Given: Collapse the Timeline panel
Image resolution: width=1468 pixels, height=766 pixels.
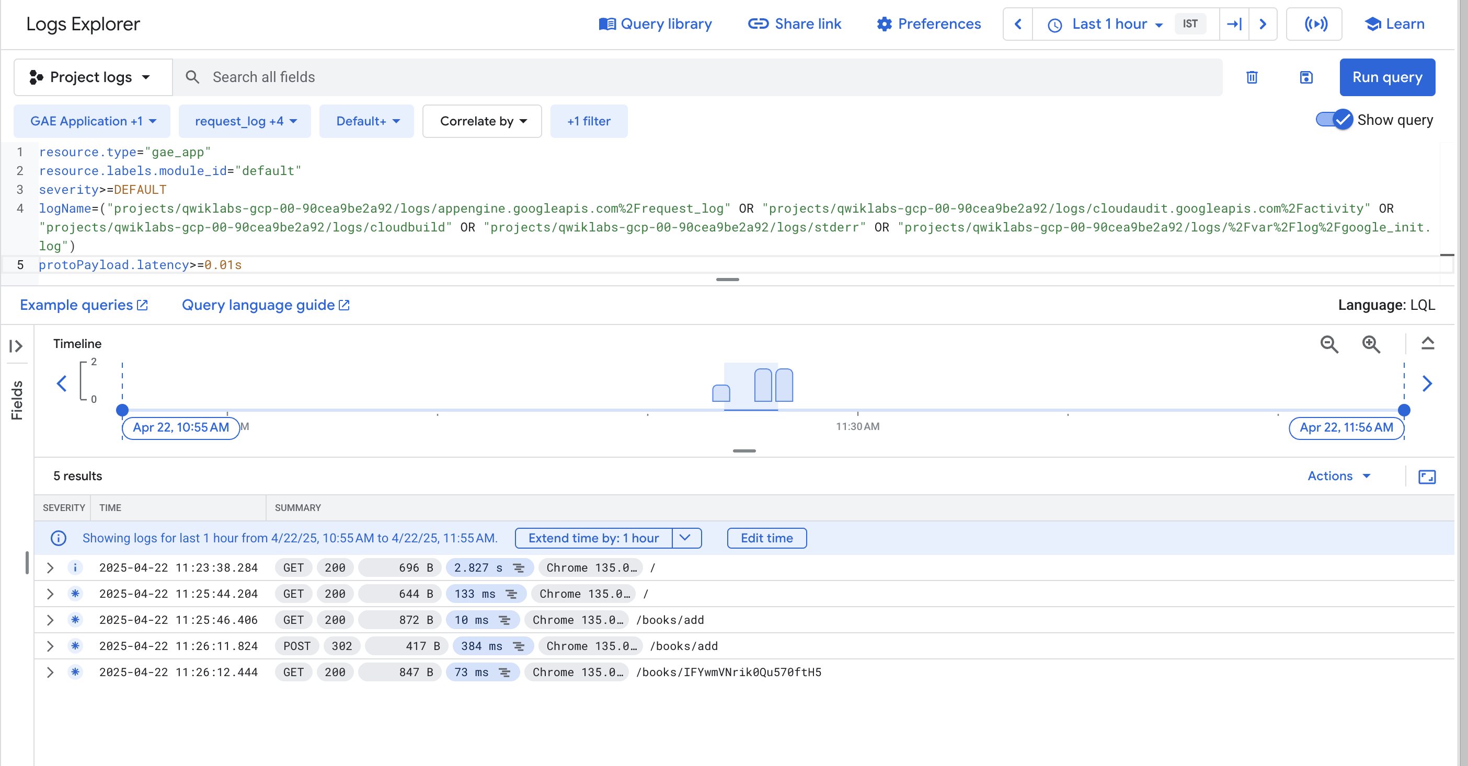Looking at the screenshot, I should 1428,343.
